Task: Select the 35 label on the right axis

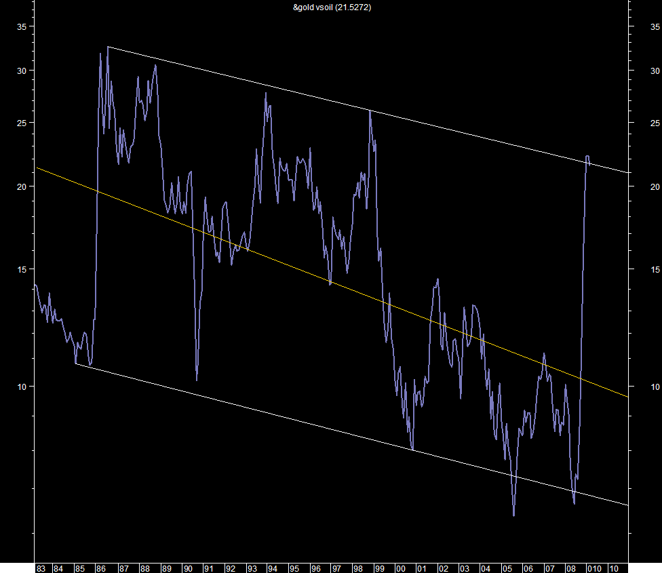Action: pyautogui.click(x=655, y=26)
